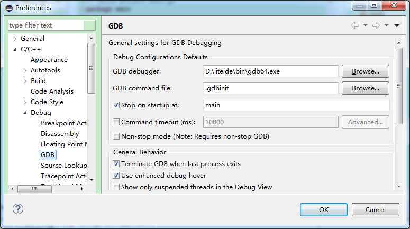This screenshot has height=229, width=410.
Task: Select the Autotools tree item label
Action: pyautogui.click(x=45, y=70)
